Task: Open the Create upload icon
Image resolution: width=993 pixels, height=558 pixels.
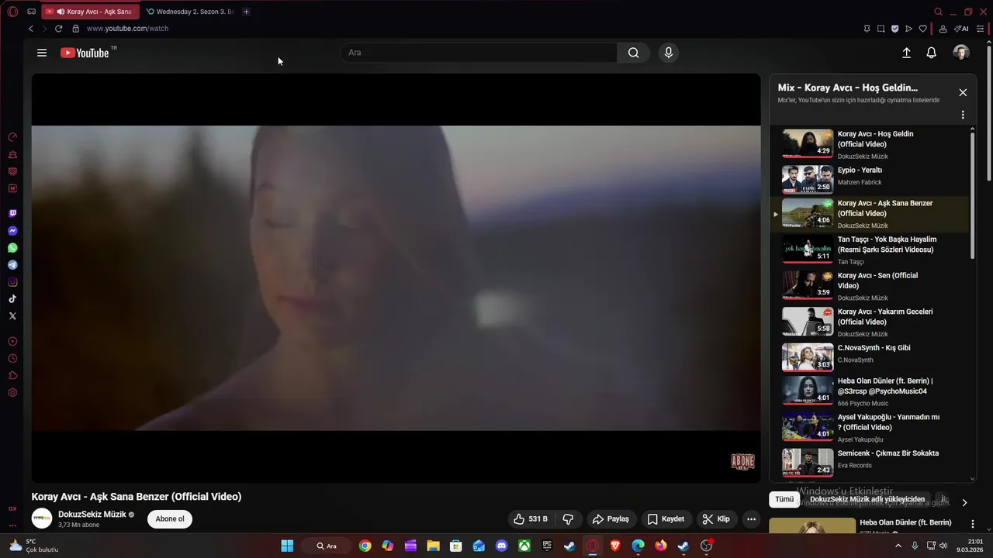Action: point(906,53)
